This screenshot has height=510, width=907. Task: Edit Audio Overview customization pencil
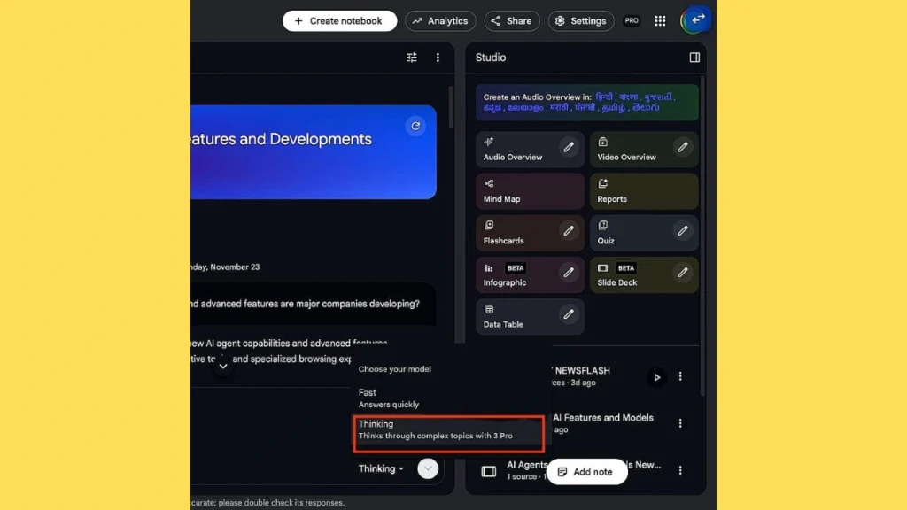pyautogui.click(x=569, y=147)
